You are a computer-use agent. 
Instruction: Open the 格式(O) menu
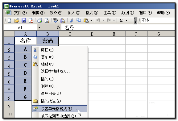click(92, 13)
